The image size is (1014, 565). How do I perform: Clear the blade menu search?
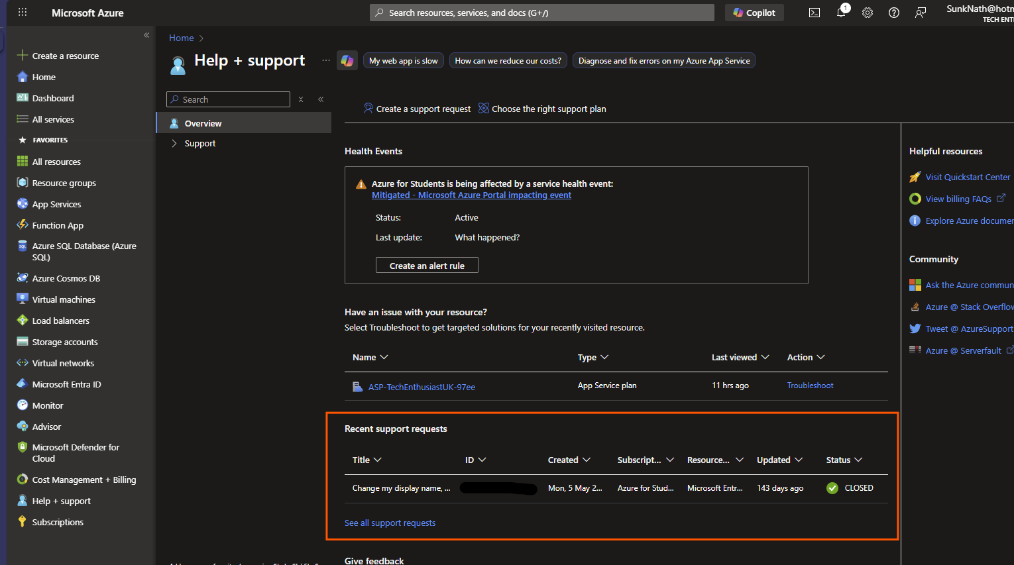click(301, 99)
